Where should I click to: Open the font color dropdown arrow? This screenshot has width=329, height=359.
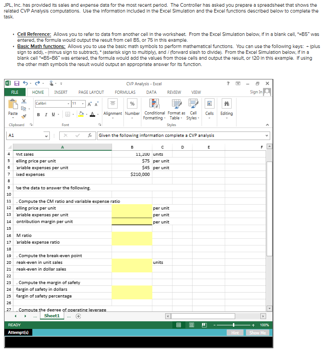point(98,114)
